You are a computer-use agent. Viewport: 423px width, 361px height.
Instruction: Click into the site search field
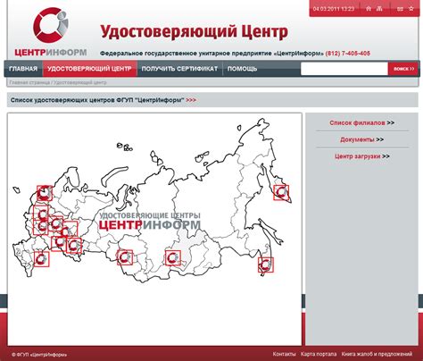[344, 69]
